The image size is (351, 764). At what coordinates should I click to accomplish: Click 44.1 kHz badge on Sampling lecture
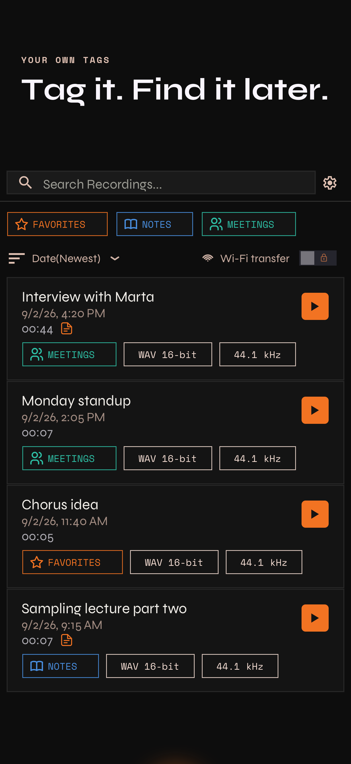(x=240, y=666)
